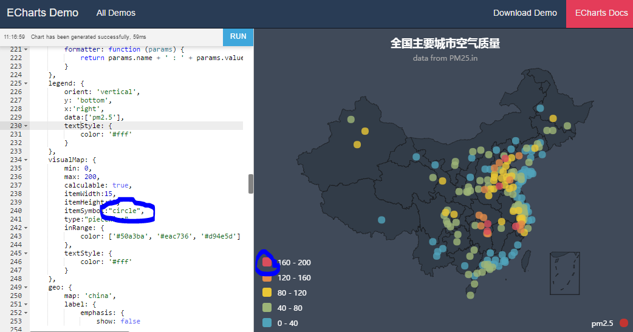Click color: '#fff' on line 246
Viewport: 633px width, 332px height.
click(x=106, y=262)
